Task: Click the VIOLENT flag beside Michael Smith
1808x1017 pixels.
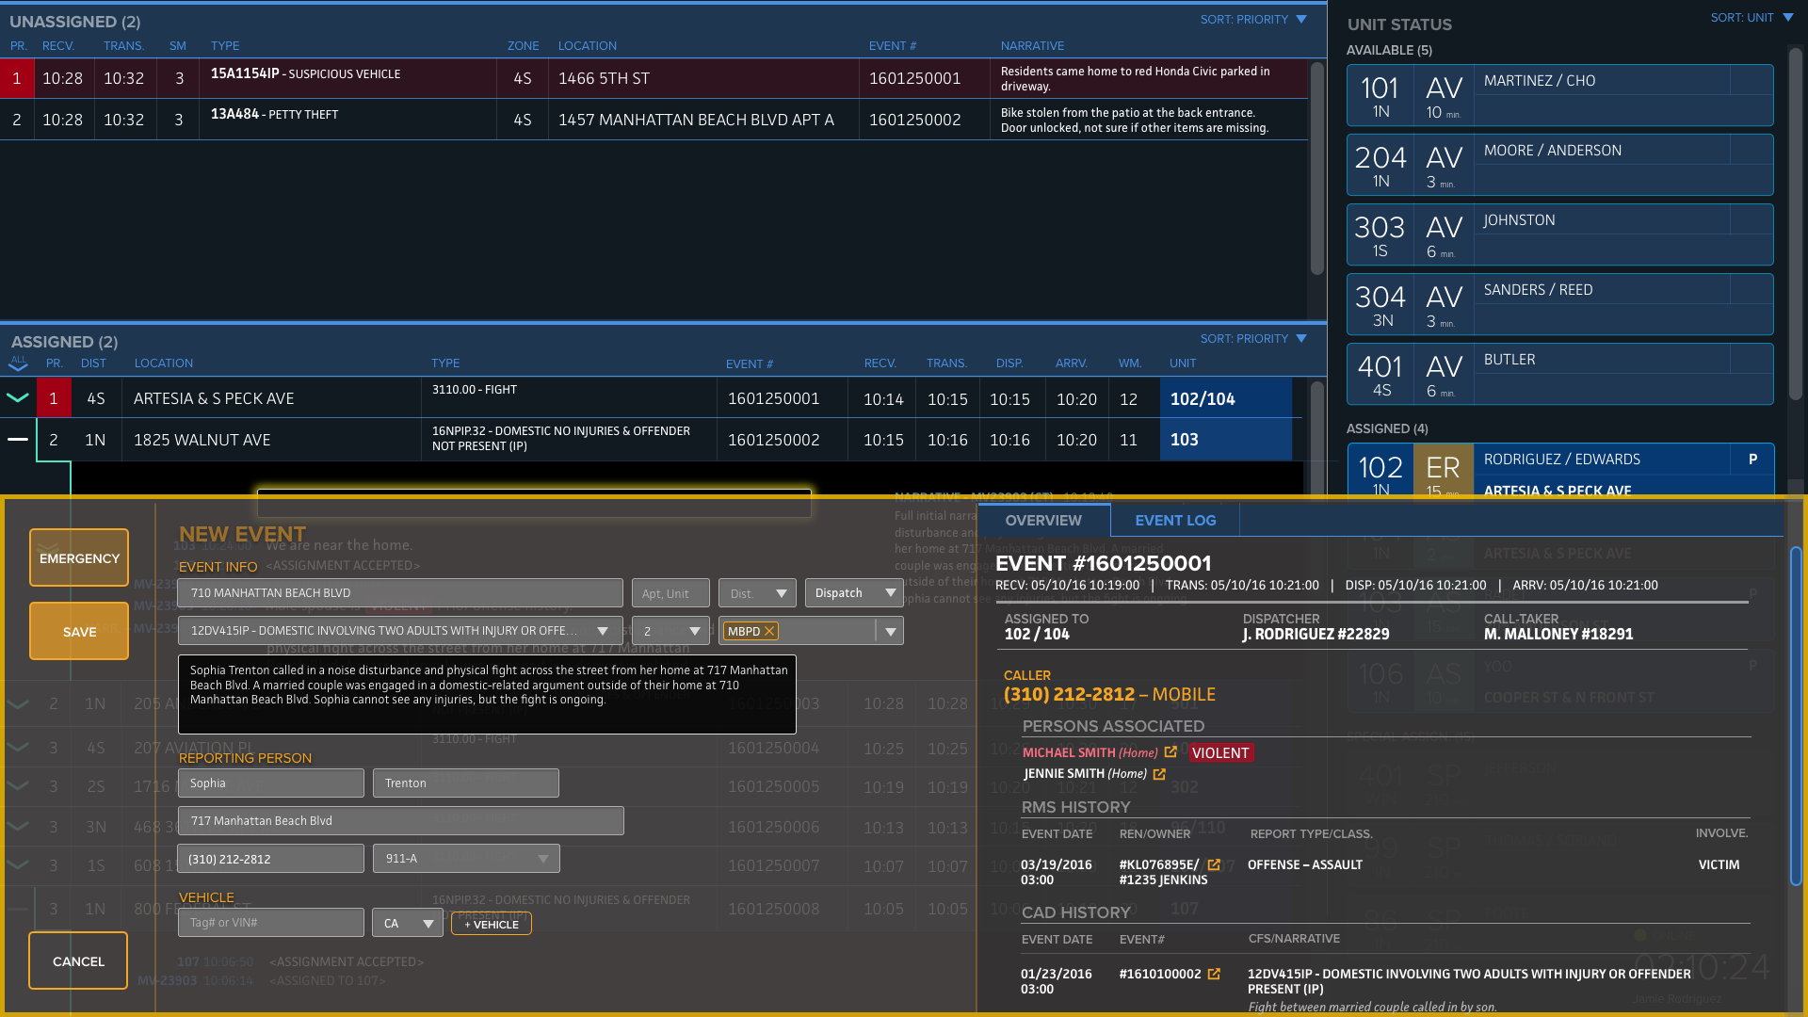Action: [1220, 752]
